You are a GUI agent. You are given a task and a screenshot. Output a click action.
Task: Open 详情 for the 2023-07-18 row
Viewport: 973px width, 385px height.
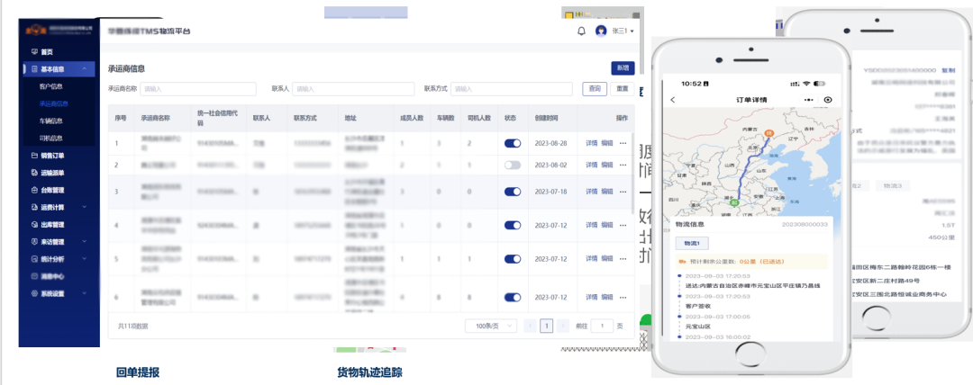(592, 192)
